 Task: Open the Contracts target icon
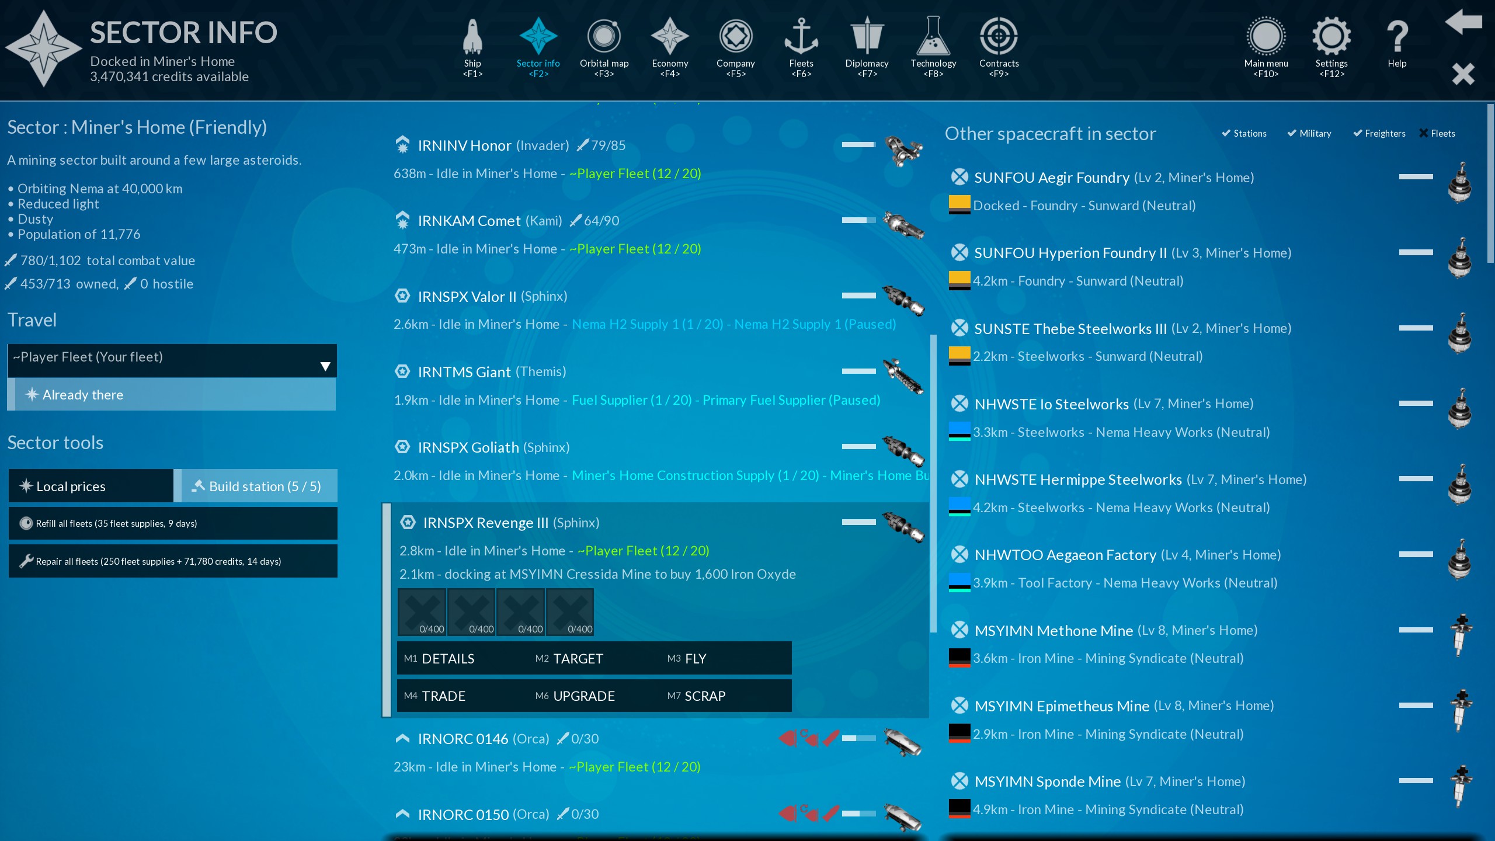click(x=999, y=37)
